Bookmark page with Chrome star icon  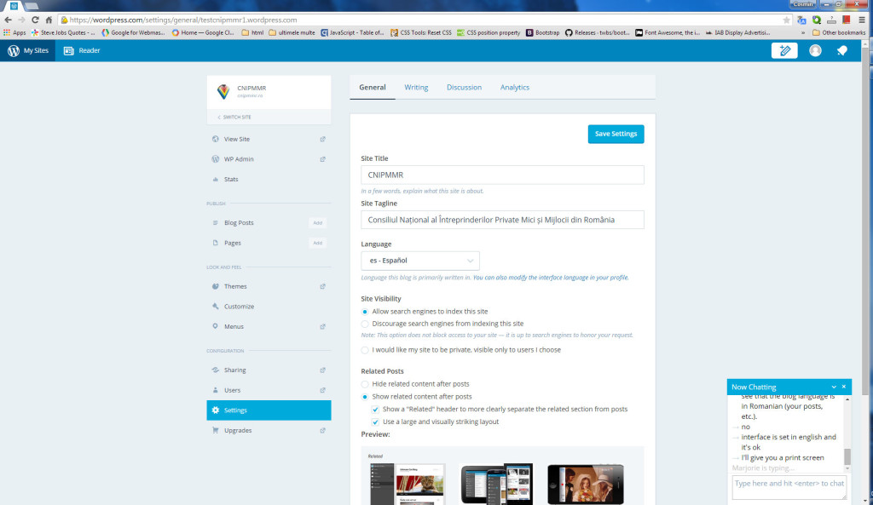click(x=786, y=19)
